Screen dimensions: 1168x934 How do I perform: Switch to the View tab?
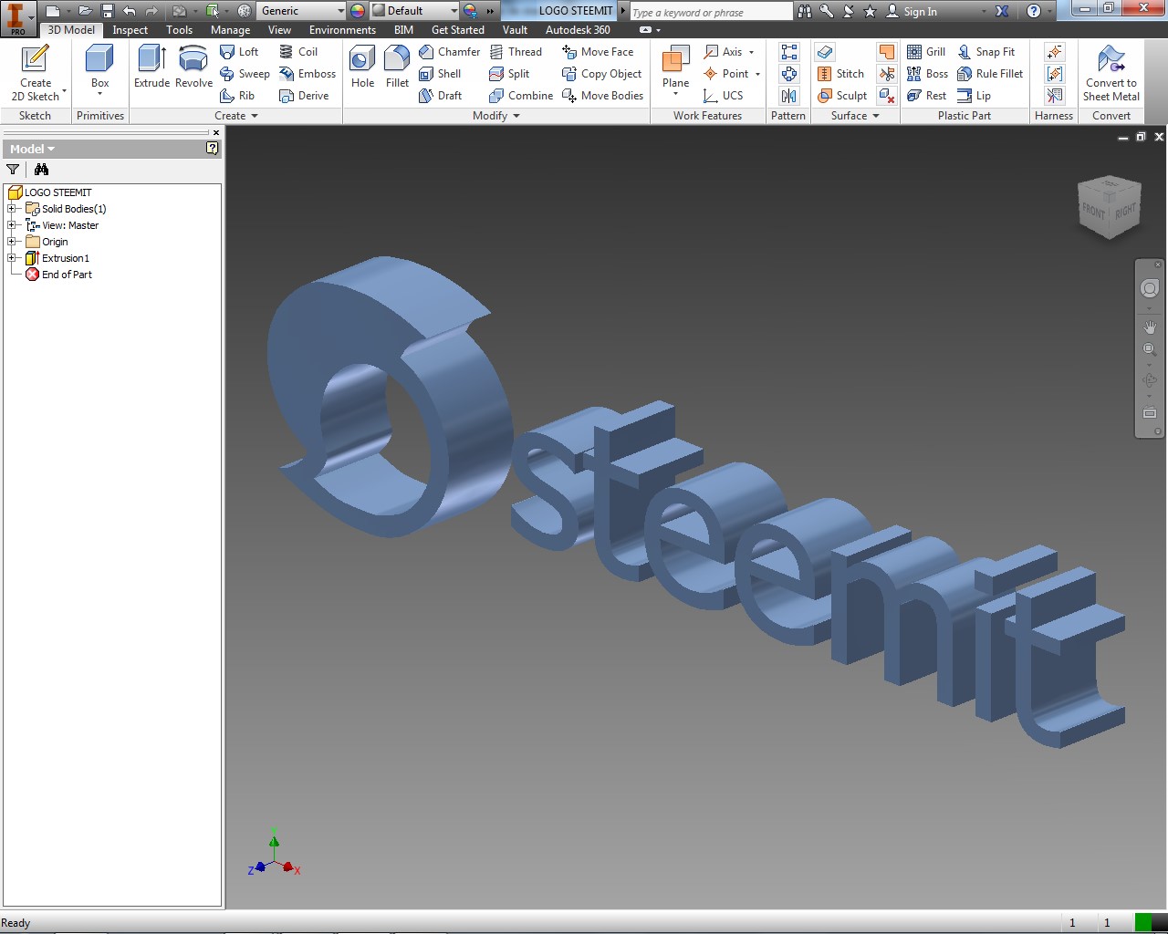coord(279,30)
